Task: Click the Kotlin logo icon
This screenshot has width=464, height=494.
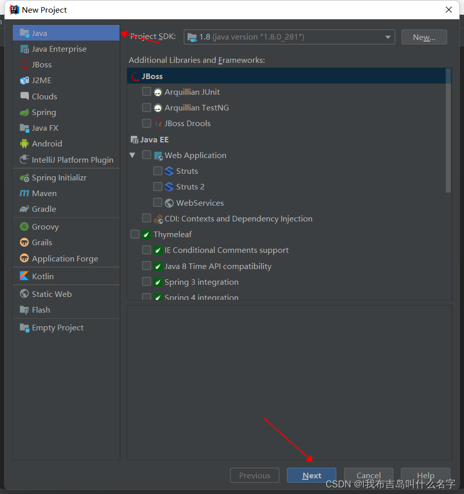Action: click(x=24, y=276)
